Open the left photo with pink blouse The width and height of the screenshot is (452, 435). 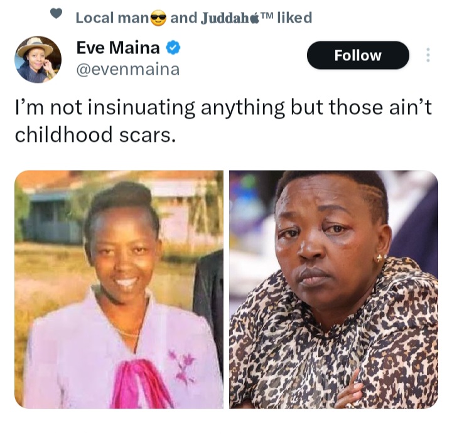[119, 289]
